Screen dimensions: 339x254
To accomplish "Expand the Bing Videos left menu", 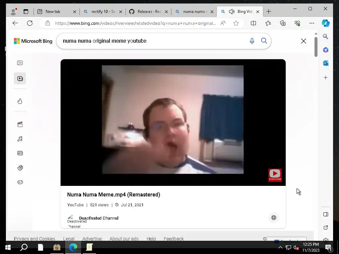I will coord(20,63).
